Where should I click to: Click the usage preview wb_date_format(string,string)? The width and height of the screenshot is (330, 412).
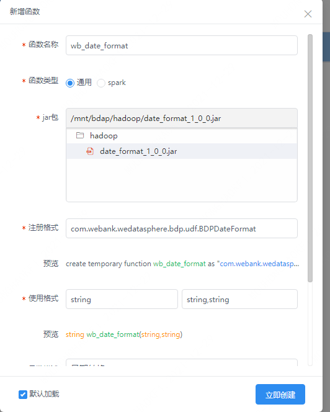(x=124, y=334)
